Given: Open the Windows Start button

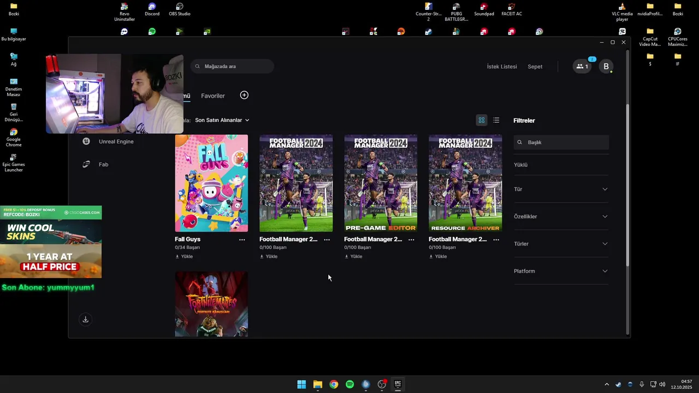Looking at the screenshot, I should [x=301, y=384].
